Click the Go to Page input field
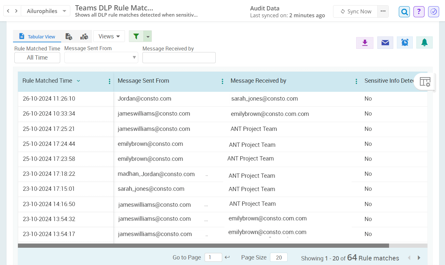Image resolution: width=445 pixels, height=265 pixels. 213,257
